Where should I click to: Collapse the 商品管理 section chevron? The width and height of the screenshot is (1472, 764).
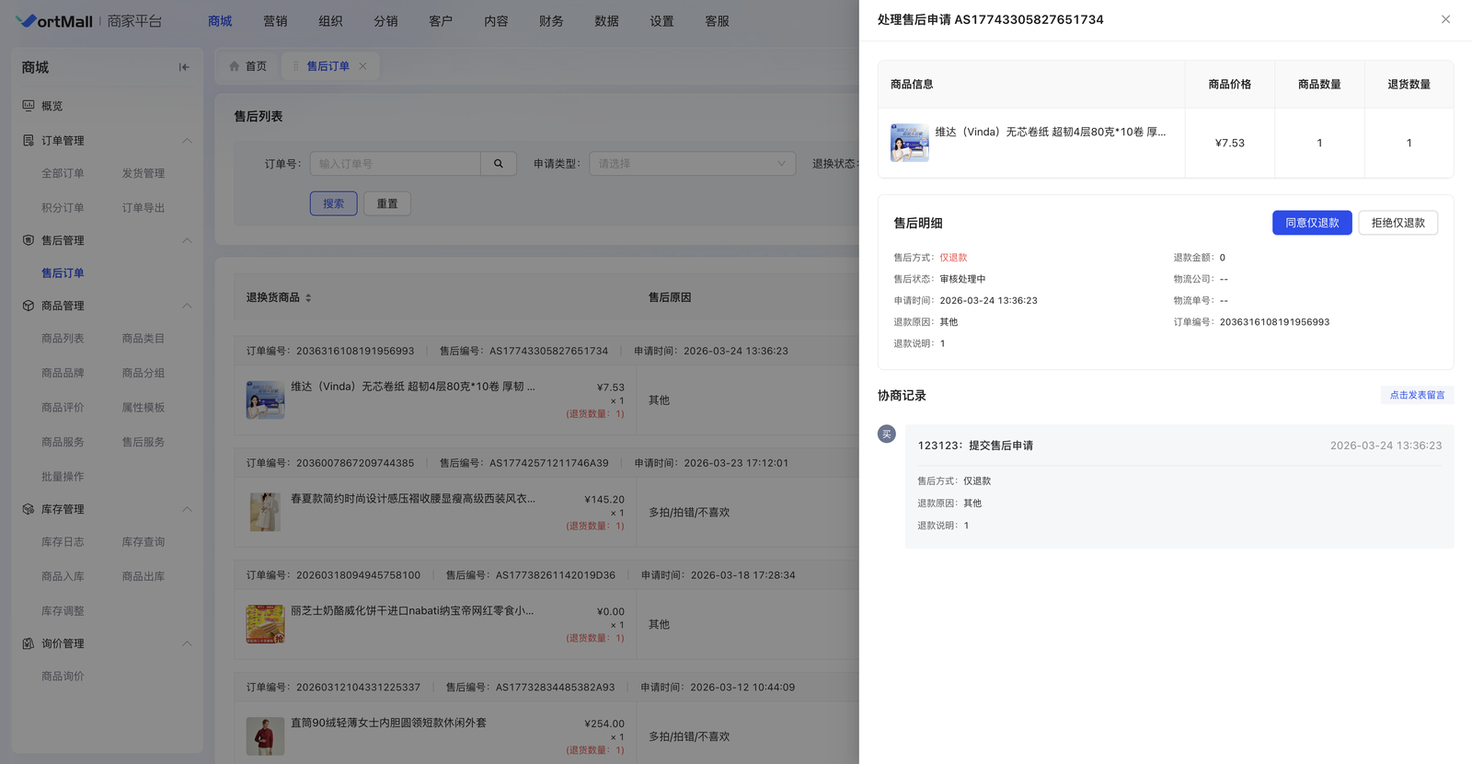[187, 306]
